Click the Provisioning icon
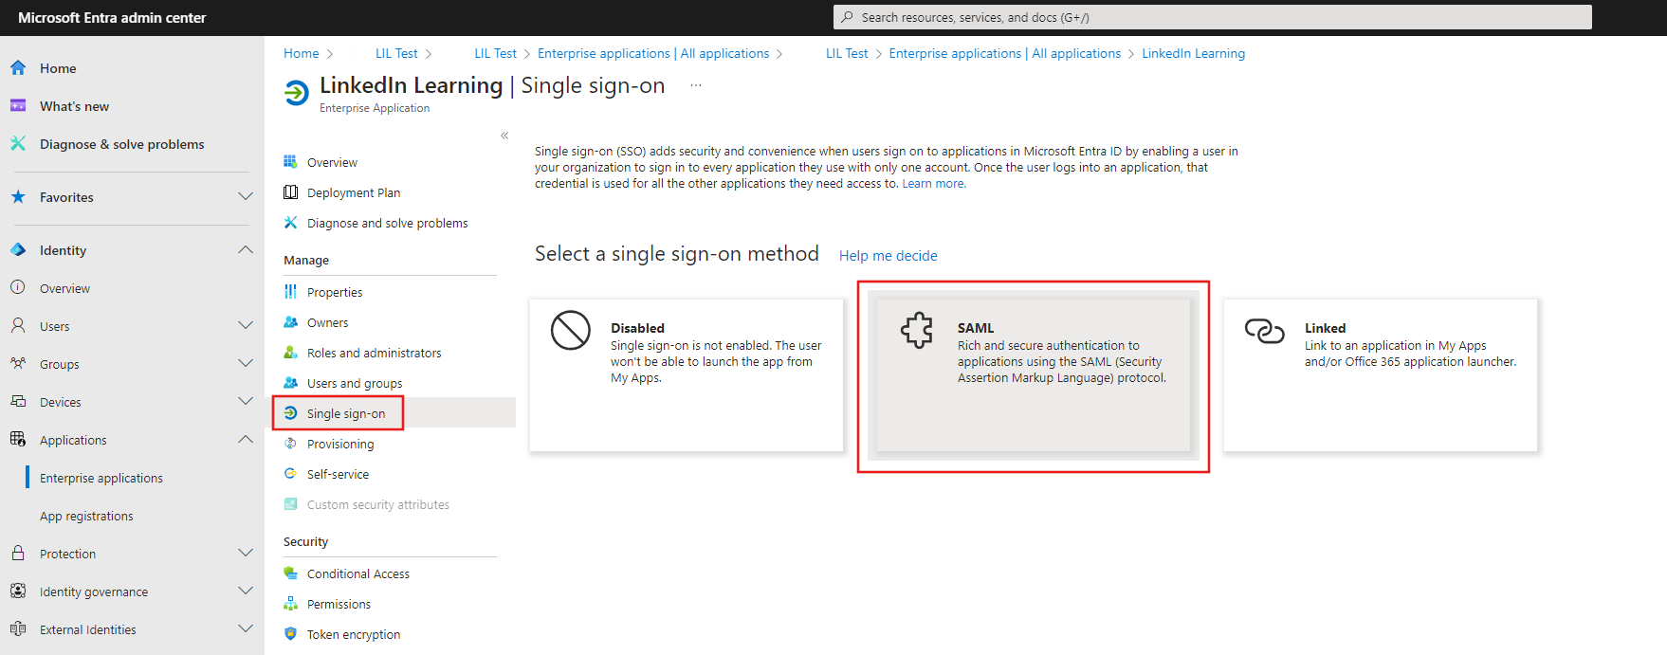The height and width of the screenshot is (655, 1667). [x=291, y=444]
